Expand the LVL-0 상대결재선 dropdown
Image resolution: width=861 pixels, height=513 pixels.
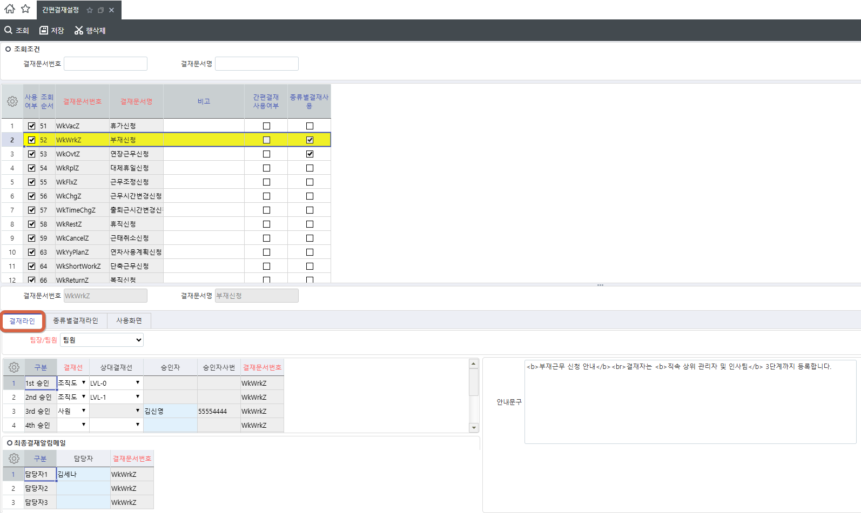click(x=138, y=382)
